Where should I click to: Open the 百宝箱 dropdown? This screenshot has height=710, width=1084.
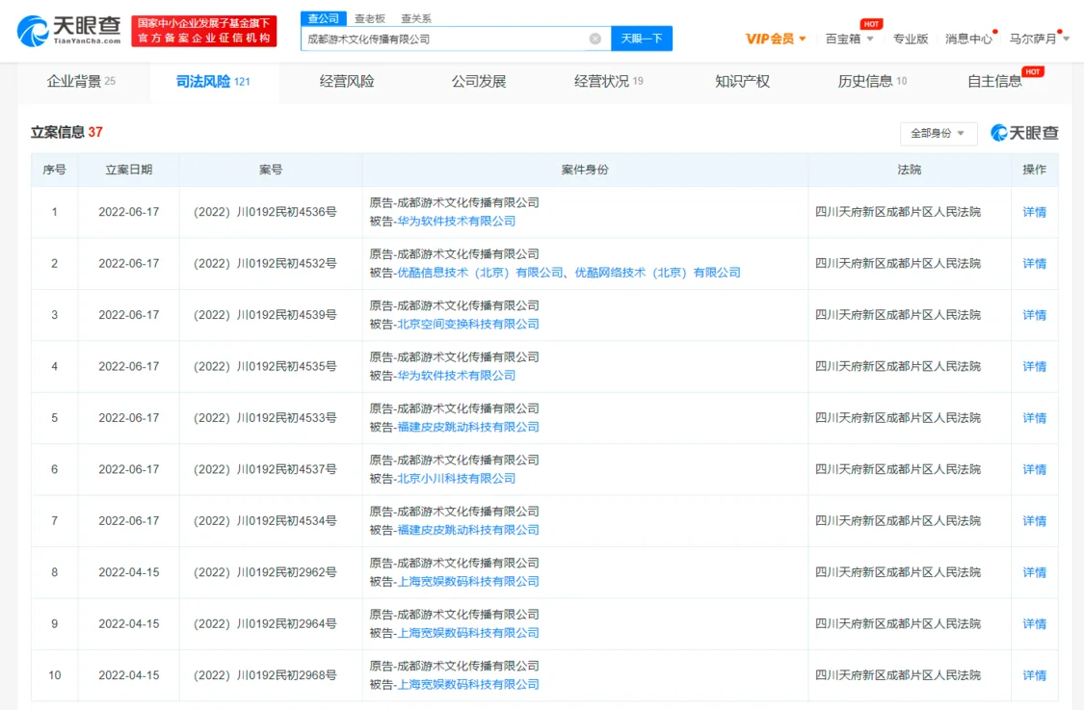tap(850, 39)
